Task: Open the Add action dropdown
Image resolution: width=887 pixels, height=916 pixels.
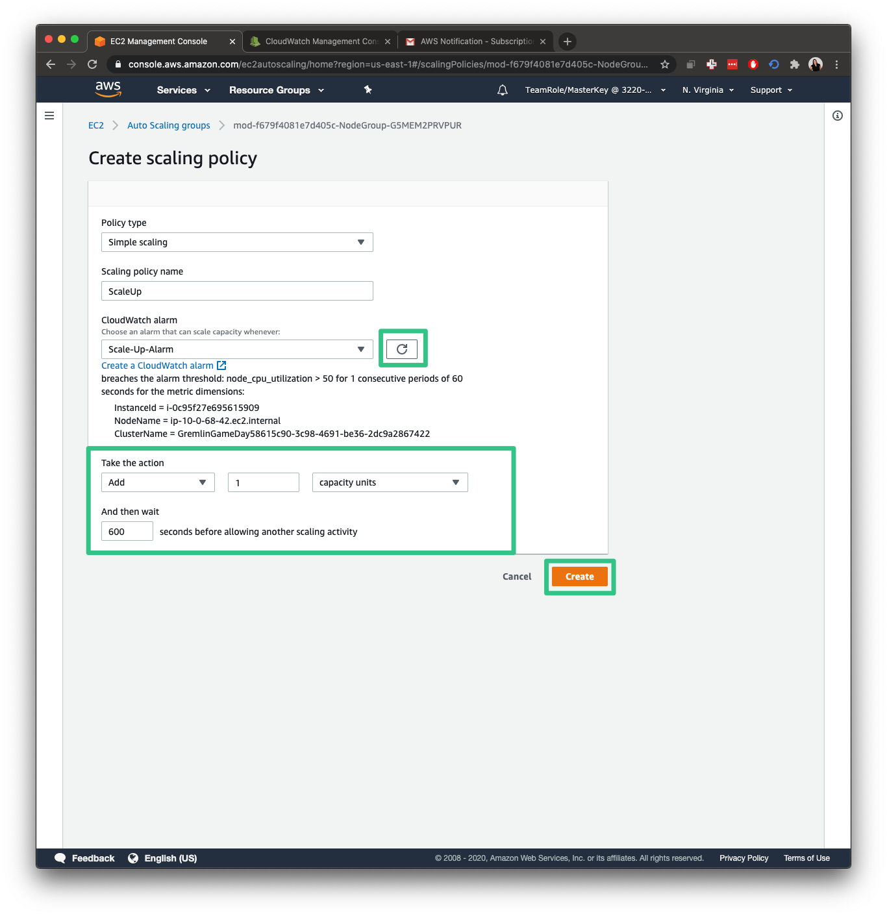Action: click(158, 482)
